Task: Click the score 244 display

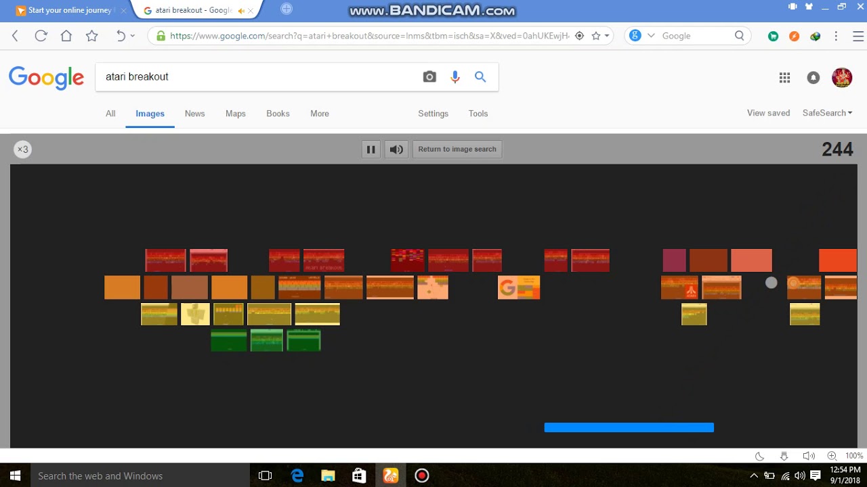Action: point(837,149)
